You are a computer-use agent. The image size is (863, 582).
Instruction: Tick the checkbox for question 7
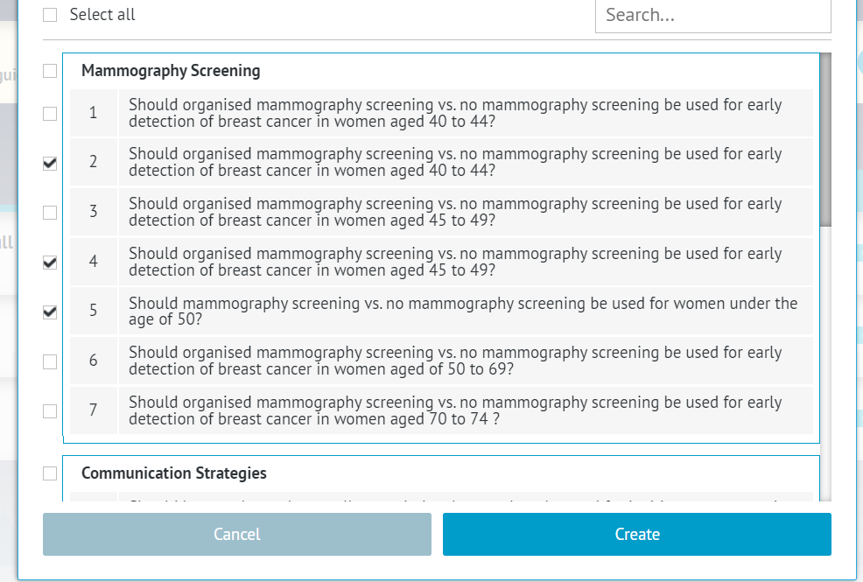(50, 410)
